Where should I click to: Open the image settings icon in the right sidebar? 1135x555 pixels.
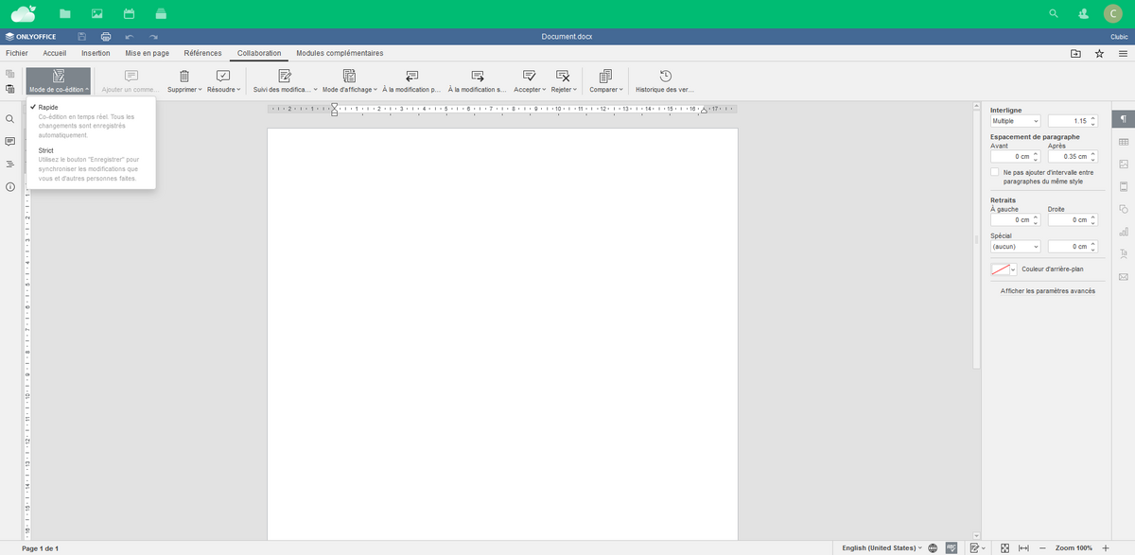(1124, 164)
